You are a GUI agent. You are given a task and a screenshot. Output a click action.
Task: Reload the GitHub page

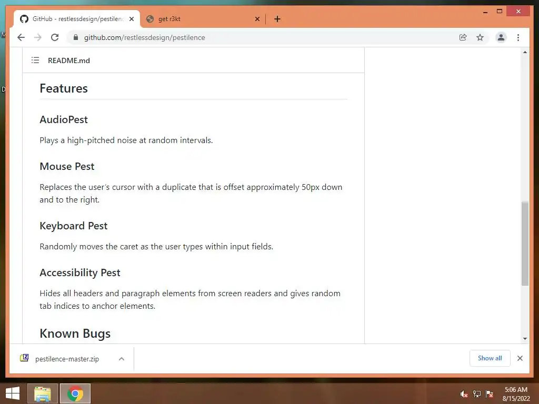(x=55, y=37)
